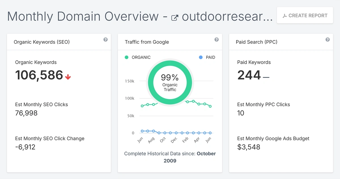Screen dimensions: 340x179
Task: Click the Create Report button
Action: point(305,16)
